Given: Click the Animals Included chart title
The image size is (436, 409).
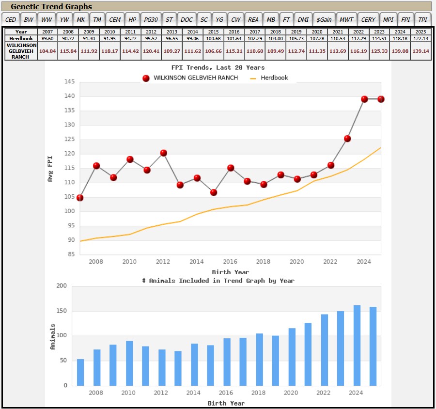Looking at the screenshot, I should click(218, 281).
